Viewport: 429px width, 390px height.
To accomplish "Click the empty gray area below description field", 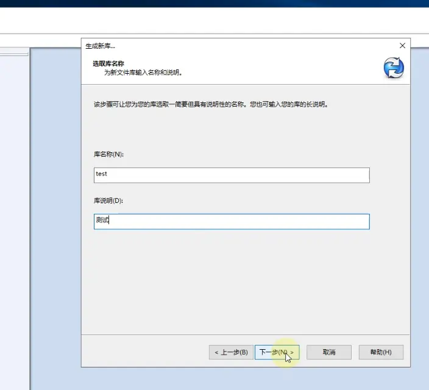I will click(244, 280).
